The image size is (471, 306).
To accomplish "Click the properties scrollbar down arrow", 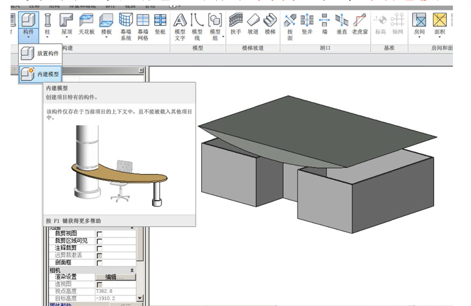I will [x=140, y=298].
